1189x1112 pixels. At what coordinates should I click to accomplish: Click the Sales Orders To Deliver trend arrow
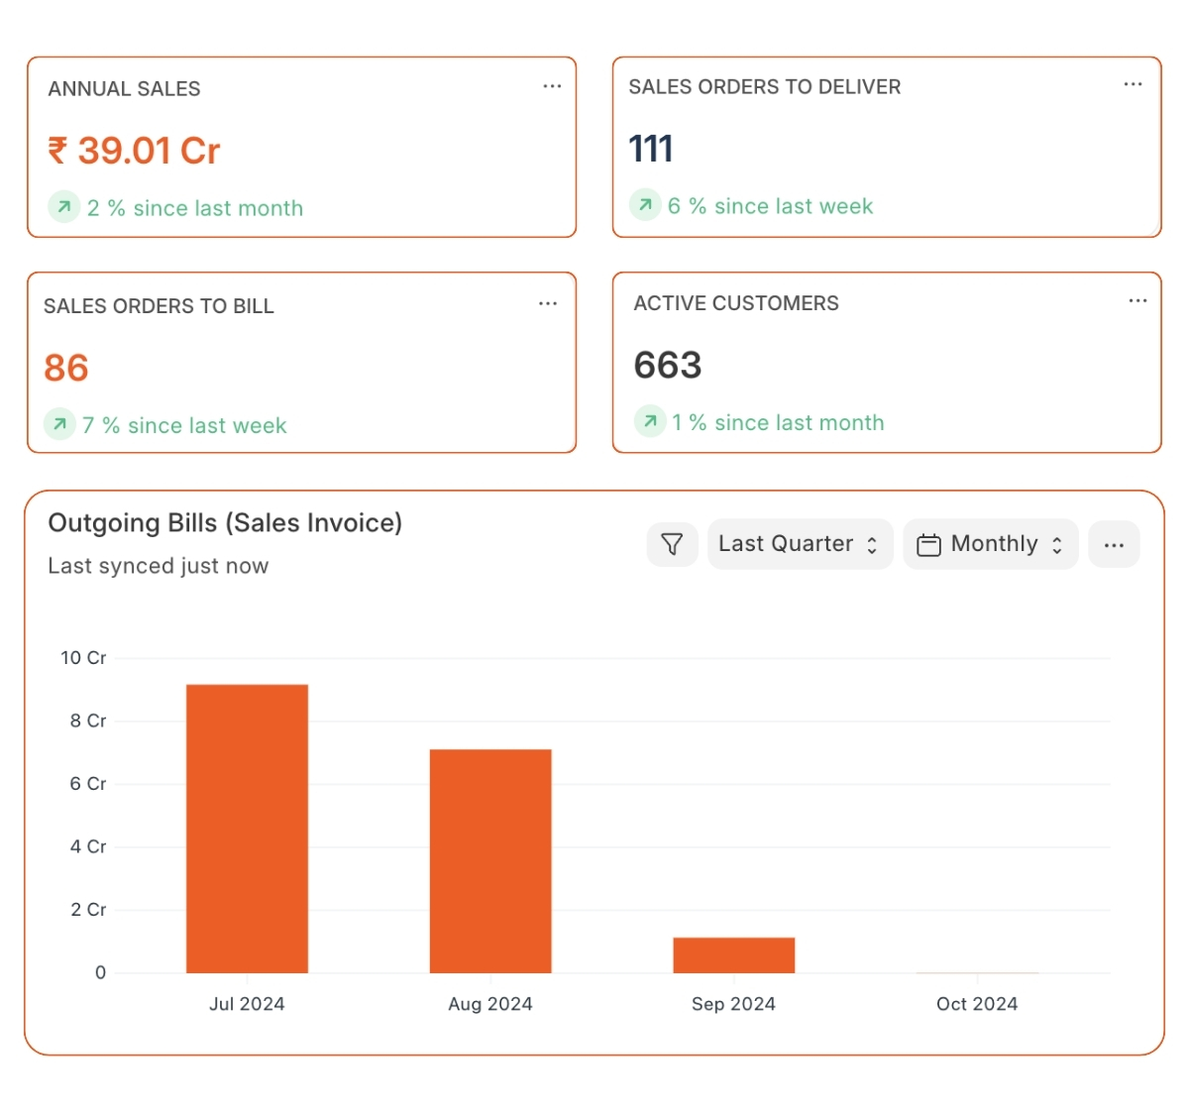[x=645, y=205]
